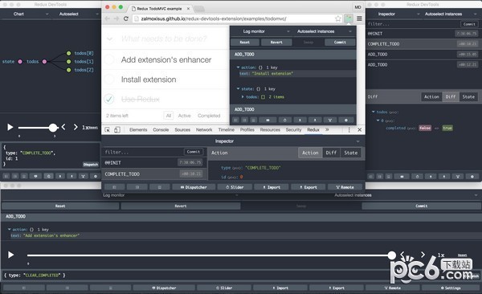Collapse the 'action' node in popup Log monitor
The height and width of the screenshot is (294, 482).
coord(238,67)
